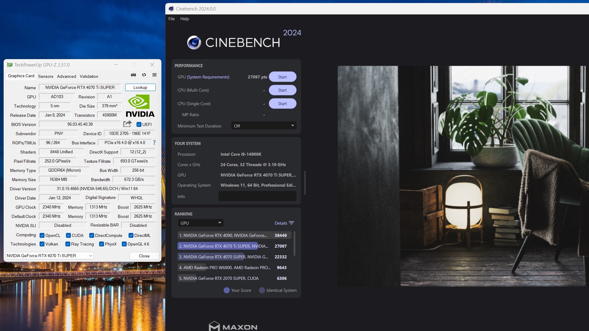Open the File menu in Cinebench
This screenshot has width=589, height=331.
(171, 19)
